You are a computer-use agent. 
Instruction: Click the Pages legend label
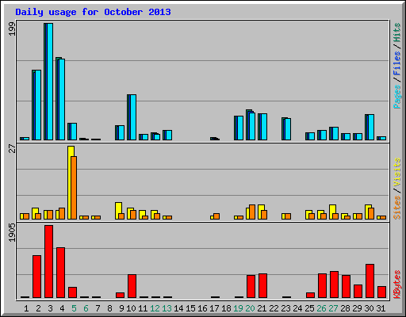click(x=397, y=97)
